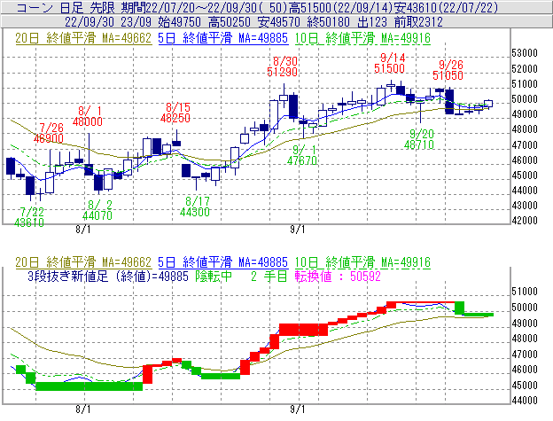Image resolution: width=553 pixels, height=421 pixels.
Task: Select the 8/17 44300 low label
Action: tap(195, 207)
